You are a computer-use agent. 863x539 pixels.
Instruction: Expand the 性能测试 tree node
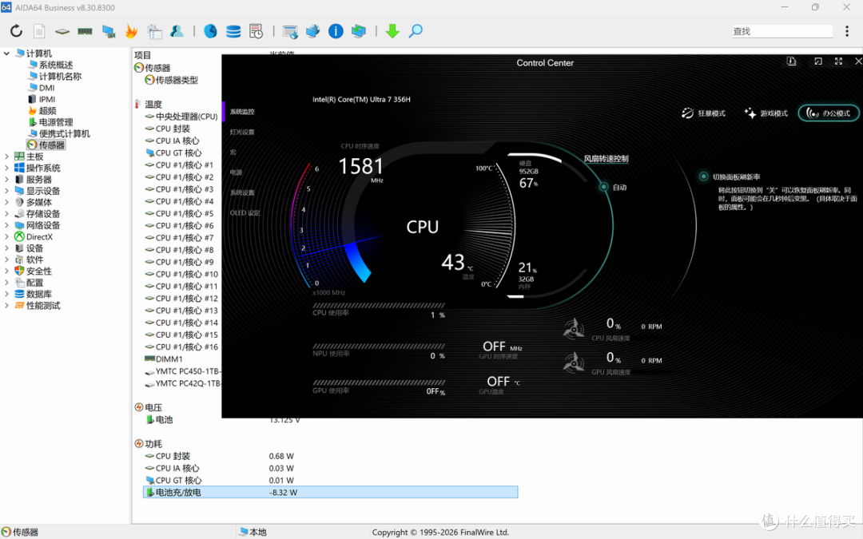6,305
